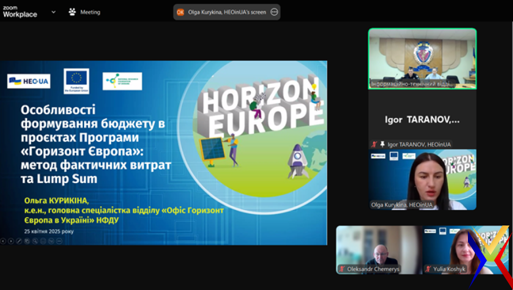This screenshot has height=290, width=513.
Task: Click the Olga Kurykina screen share label
Action: point(227,12)
